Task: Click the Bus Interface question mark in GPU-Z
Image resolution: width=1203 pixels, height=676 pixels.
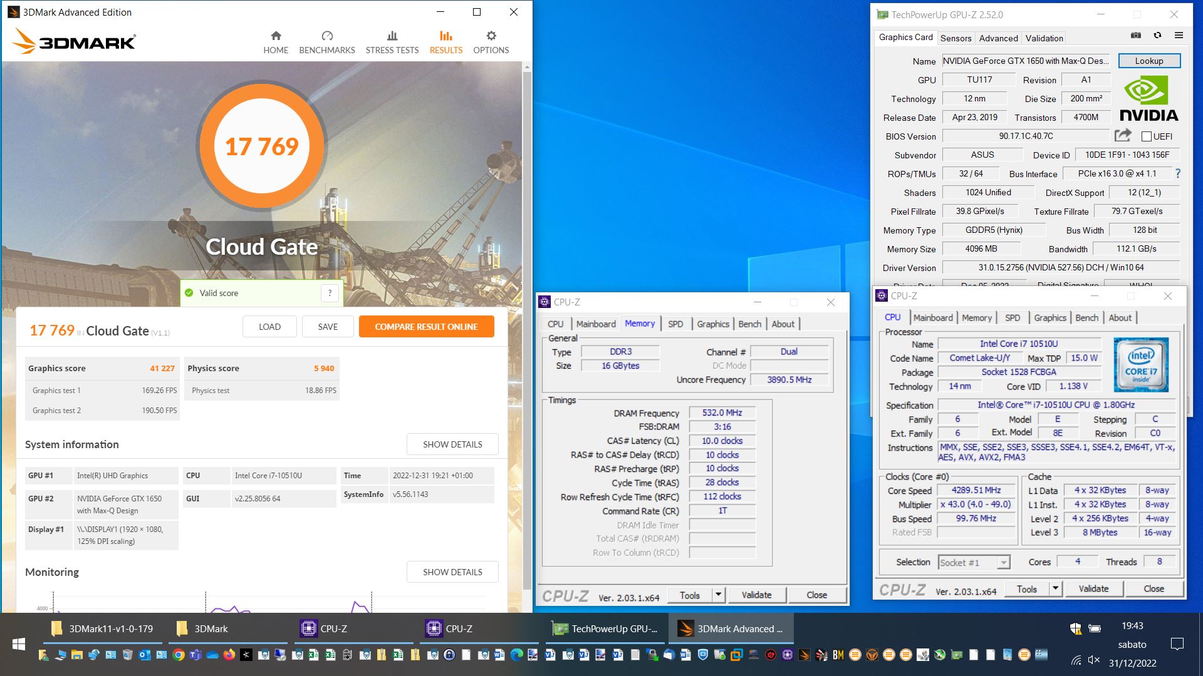Action: tap(1177, 173)
